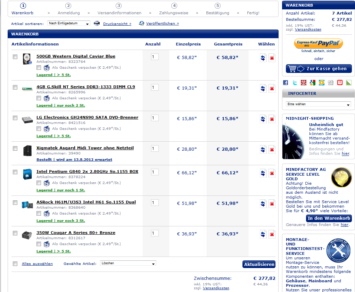Image resolution: width=355 pixels, height=292 pixels.
Task: Edit quantity field for 500GB Western Digital
Action: [x=155, y=57]
